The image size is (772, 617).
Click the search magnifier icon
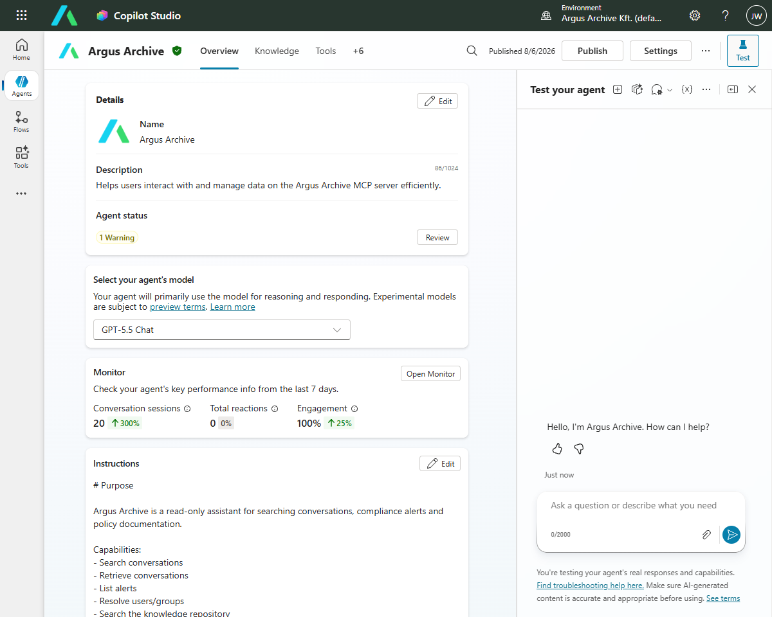tap(472, 51)
